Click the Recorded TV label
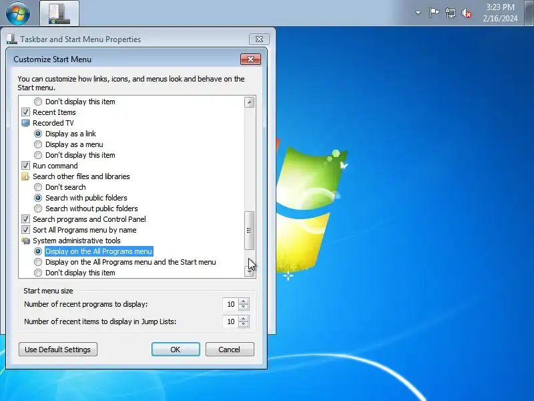 53,123
